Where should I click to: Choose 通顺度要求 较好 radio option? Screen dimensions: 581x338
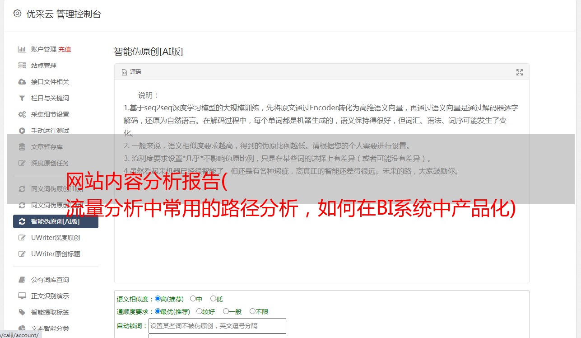(199, 311)
